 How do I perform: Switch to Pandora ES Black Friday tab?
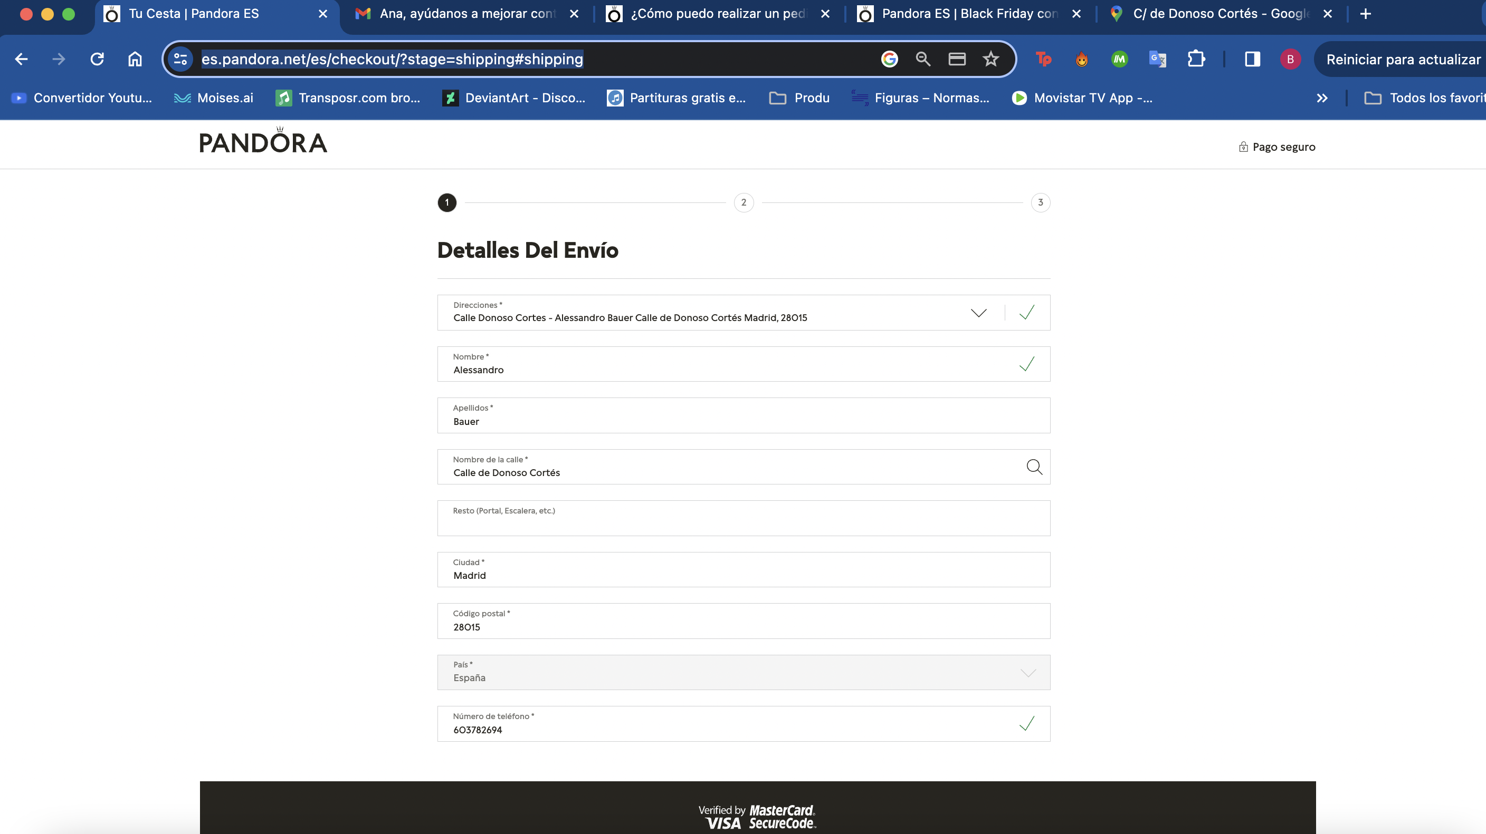pos(969,14)
